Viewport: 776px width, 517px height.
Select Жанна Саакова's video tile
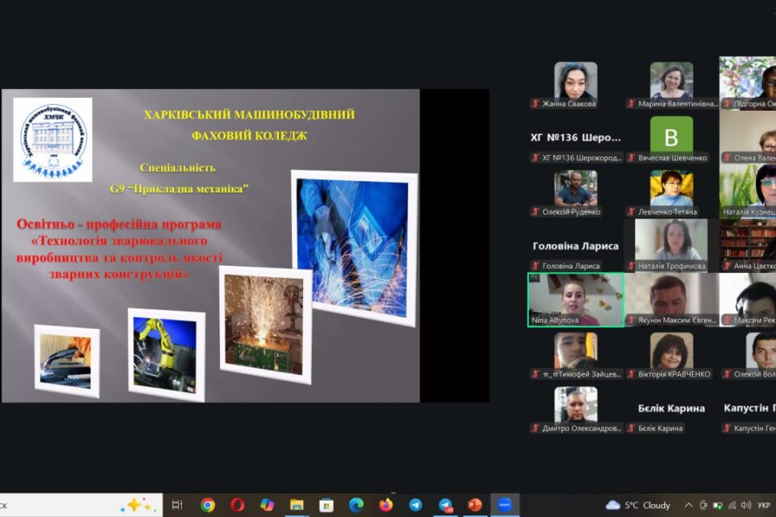click(576, 83)
